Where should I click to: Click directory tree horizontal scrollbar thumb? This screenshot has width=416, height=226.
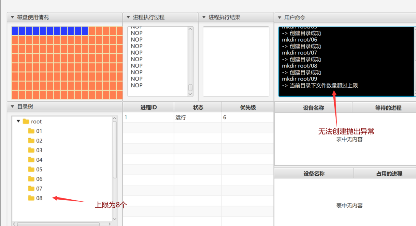coord(58,224)
